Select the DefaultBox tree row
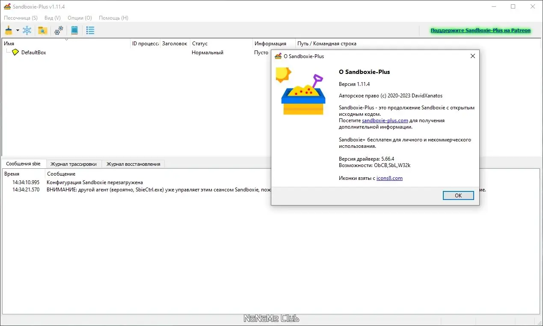543x326 pixels. [x=272, y=52]
